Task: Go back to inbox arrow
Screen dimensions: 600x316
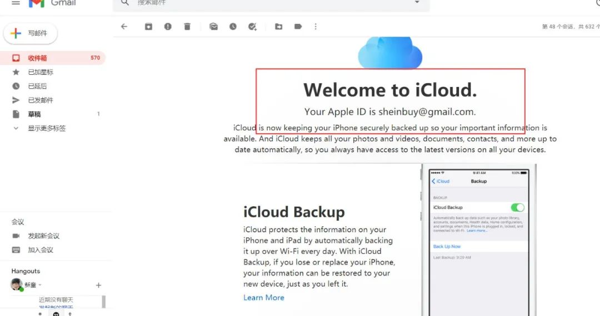Action: pos(124,27)
